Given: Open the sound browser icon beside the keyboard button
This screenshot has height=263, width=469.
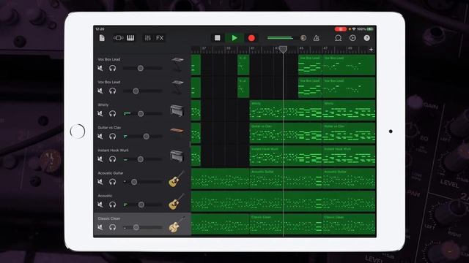Looking at the screenshot, I should click(118, 38).
